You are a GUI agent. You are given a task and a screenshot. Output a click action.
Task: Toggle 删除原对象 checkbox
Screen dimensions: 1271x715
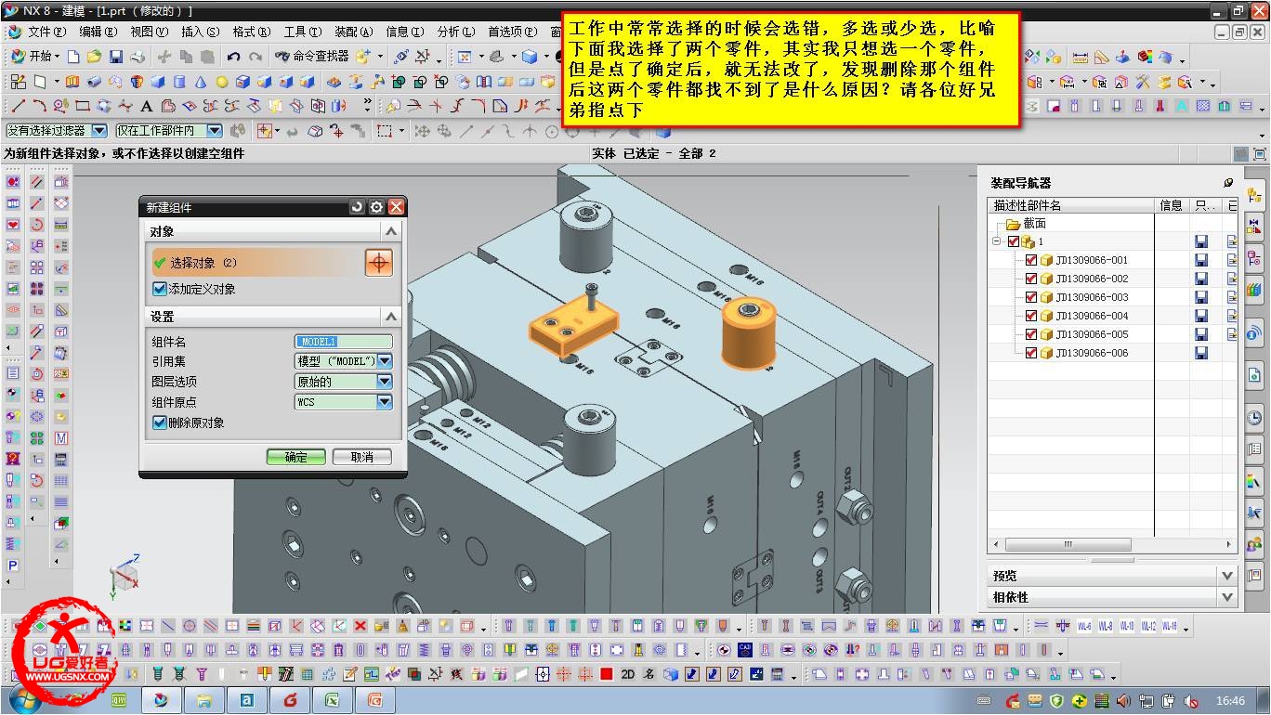[x=159, y=422]
